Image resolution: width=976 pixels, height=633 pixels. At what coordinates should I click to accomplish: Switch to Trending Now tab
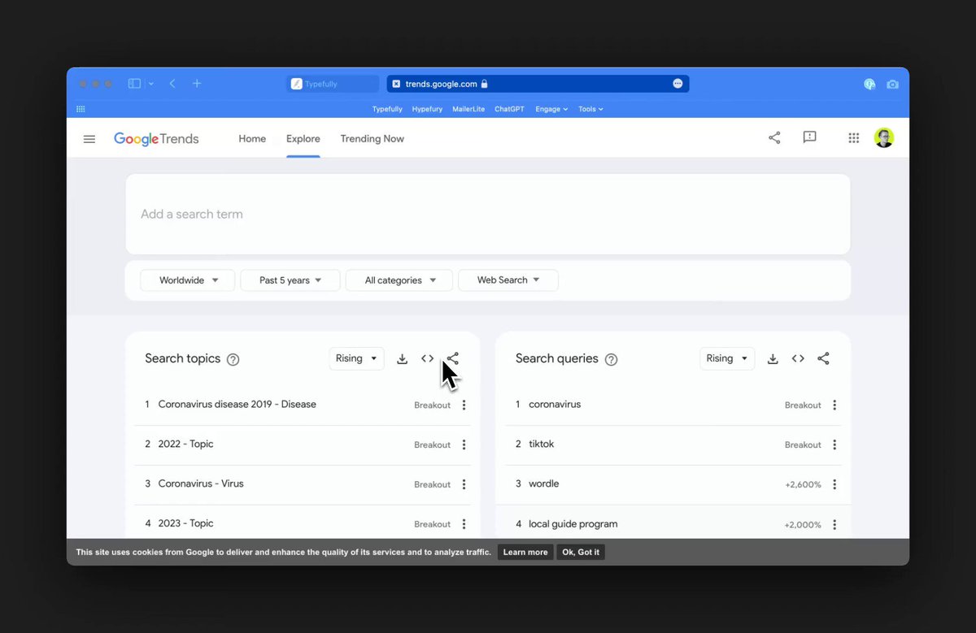(x=372, y=139)
